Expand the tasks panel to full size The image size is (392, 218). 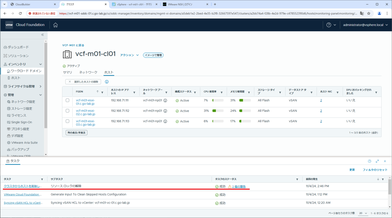377,161
